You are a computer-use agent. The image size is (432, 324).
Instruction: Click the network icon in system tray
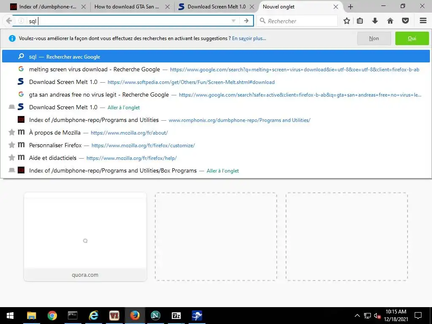pos(367,316)
